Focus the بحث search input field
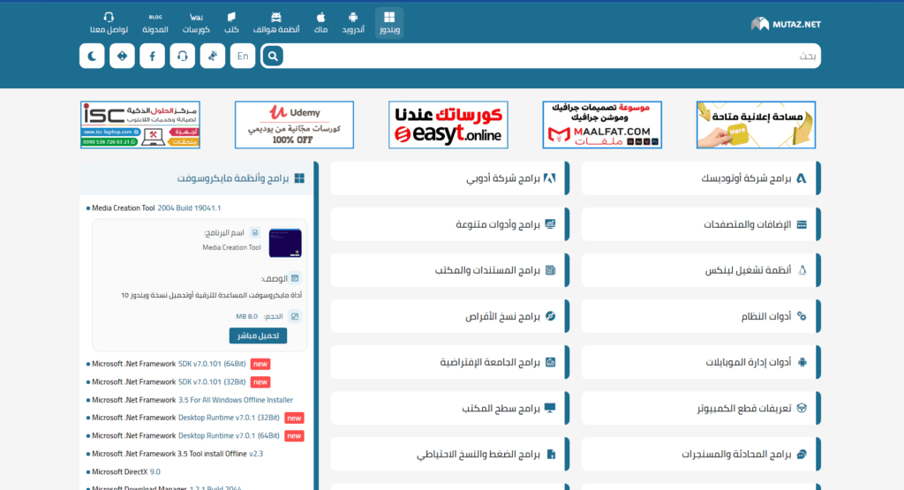Viewport: 904px width, 490px height. [x=547, y=57]
